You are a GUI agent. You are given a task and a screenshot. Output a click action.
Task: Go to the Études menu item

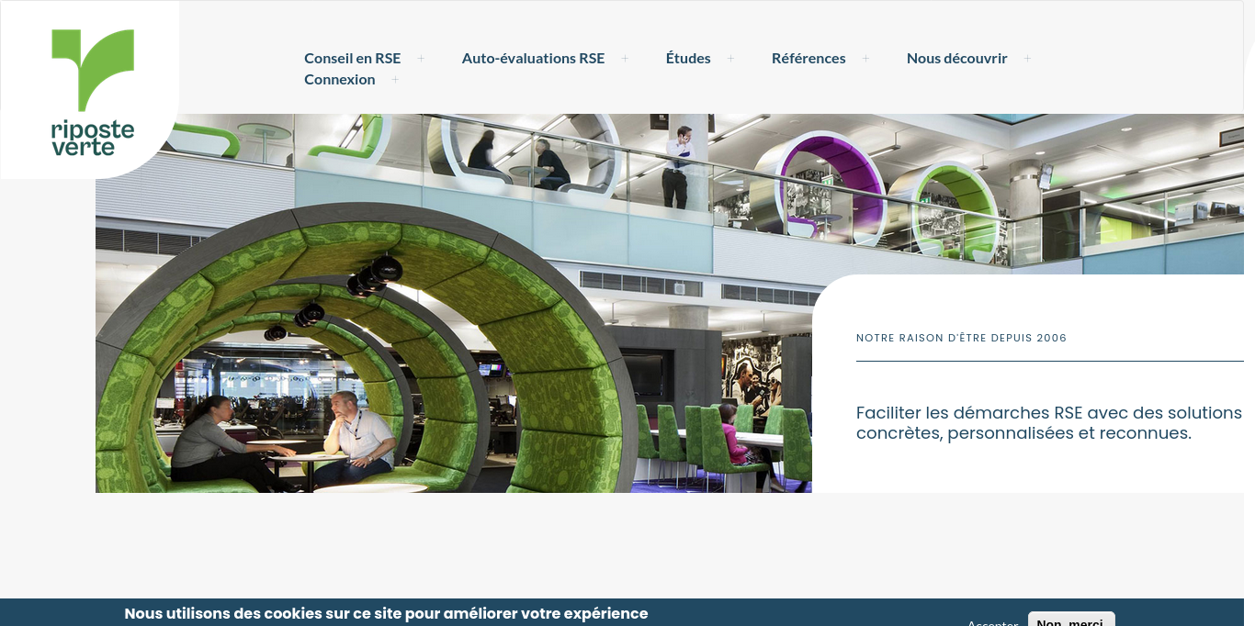tap(688, 59)
